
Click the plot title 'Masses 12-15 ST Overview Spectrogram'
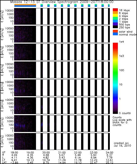tap(44, 2)
